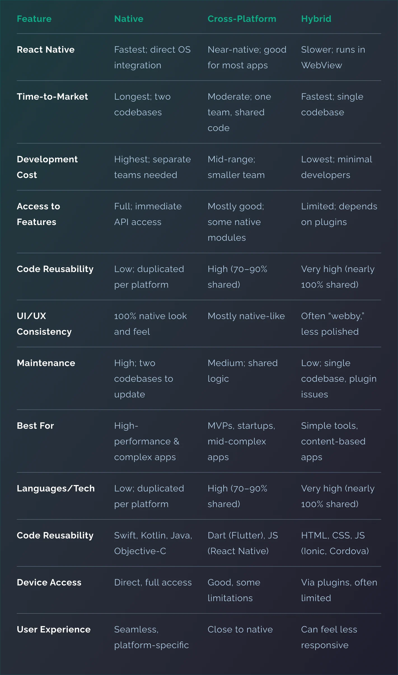
Task: Select the Development Cost row label
Action: [x=47, y=167]
